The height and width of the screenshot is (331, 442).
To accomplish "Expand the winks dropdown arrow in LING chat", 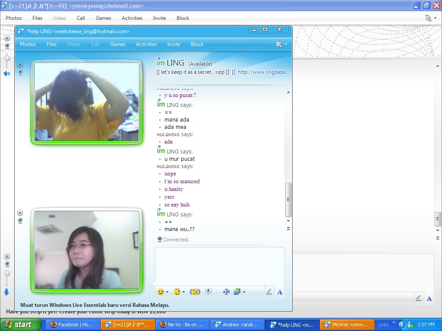I will pos(183,292).
